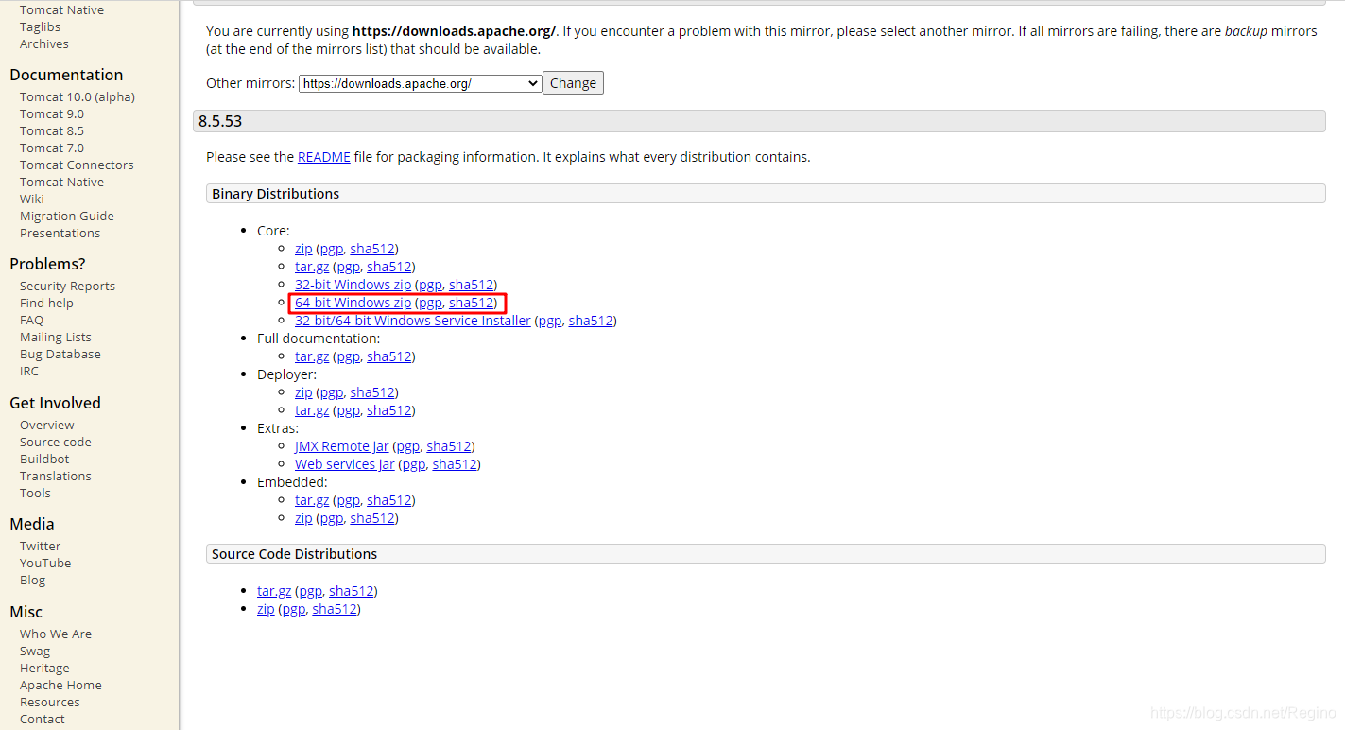The width and height of the screenshot is (1345, 730).
Task: Download the 32-bit Windows zip
Action: tap(353, 285)
